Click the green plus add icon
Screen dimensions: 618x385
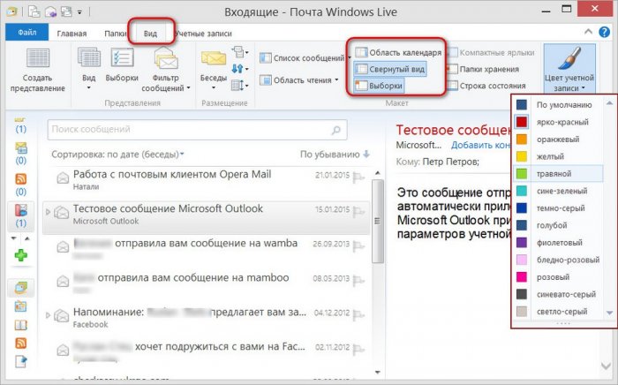(x=21, y=255)
